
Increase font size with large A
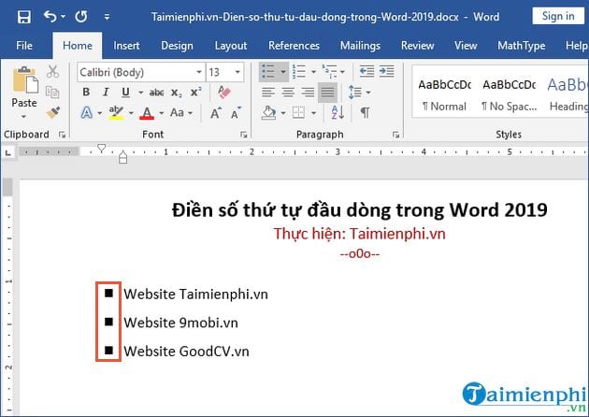[216, 113]
